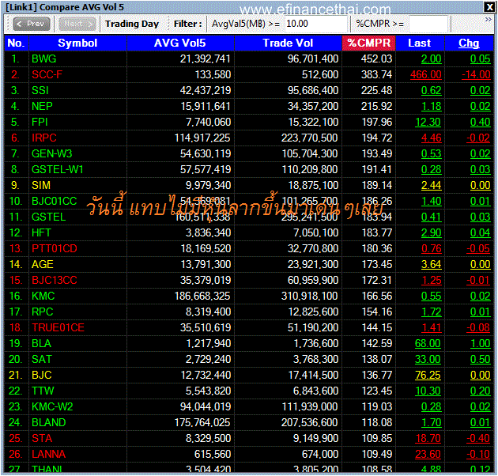Select the PTT01CD symbol
The image size is (498, 476).
[55, 248]
